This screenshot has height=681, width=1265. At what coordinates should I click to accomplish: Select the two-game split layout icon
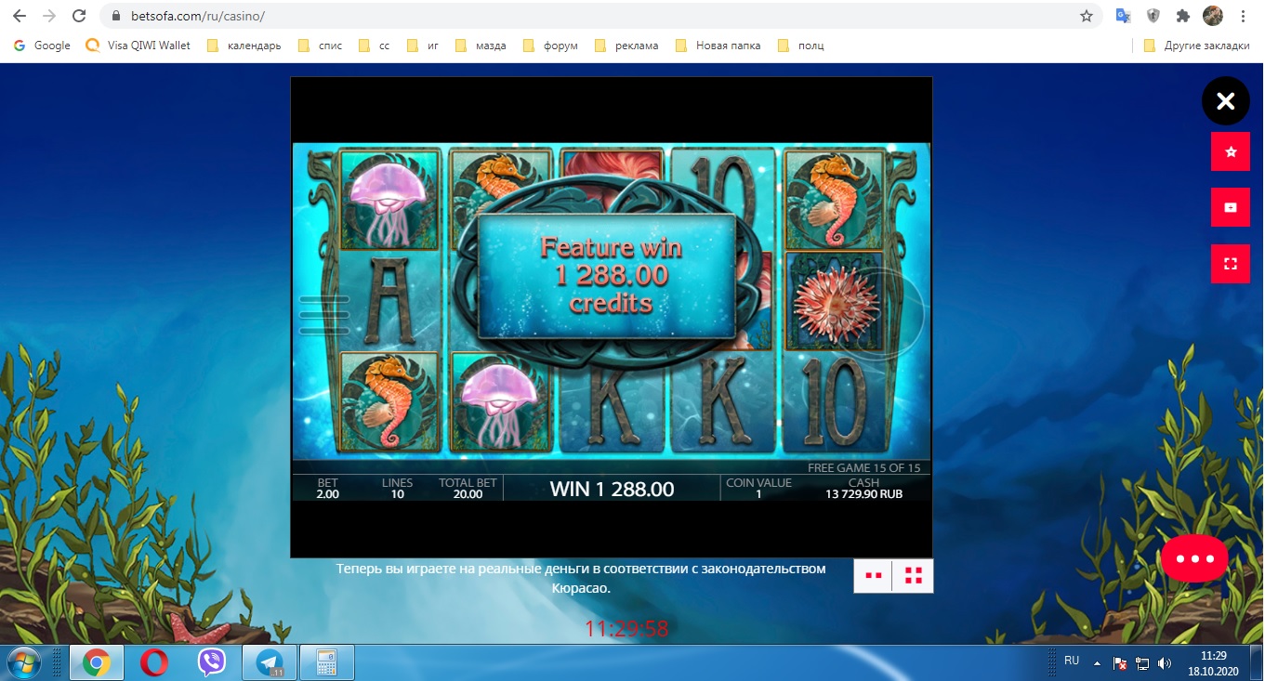(873, 576)
